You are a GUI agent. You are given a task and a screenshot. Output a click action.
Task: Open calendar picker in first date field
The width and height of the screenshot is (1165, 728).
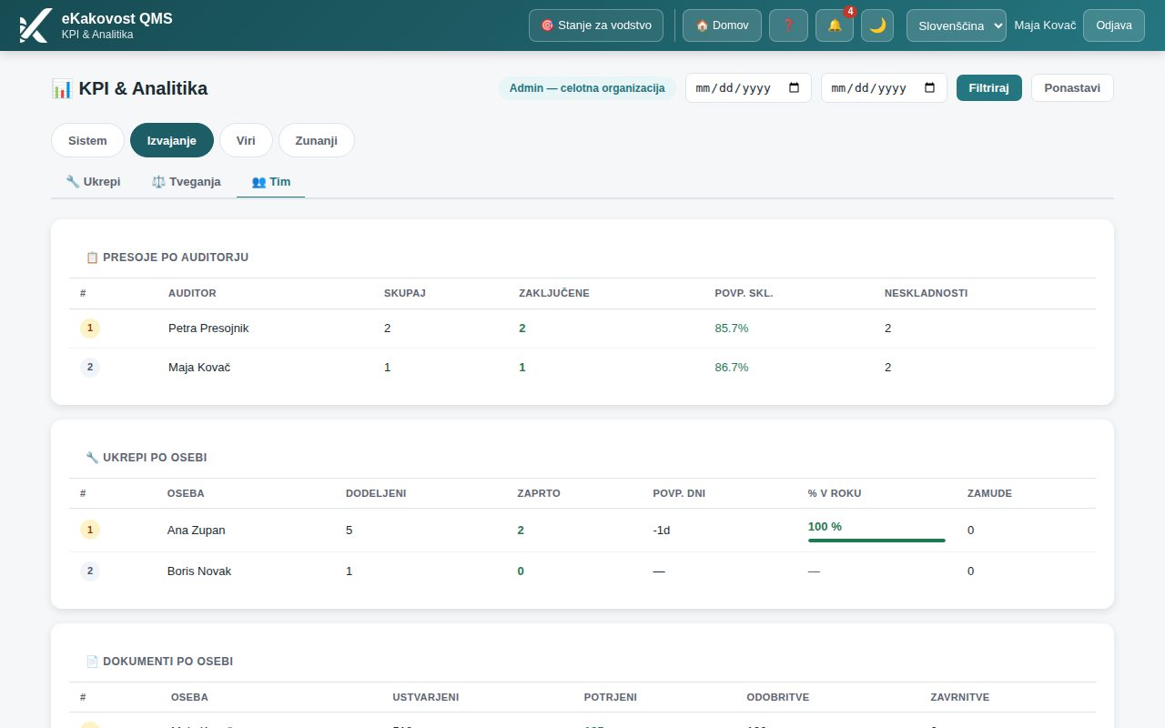point(794,88)
